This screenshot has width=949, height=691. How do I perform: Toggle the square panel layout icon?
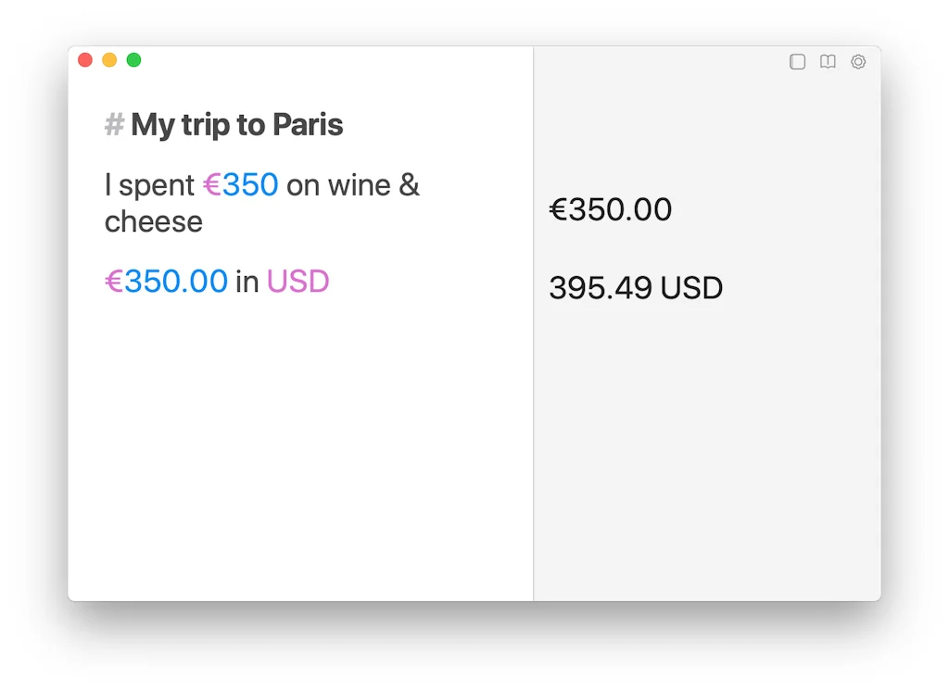[797, 62]
